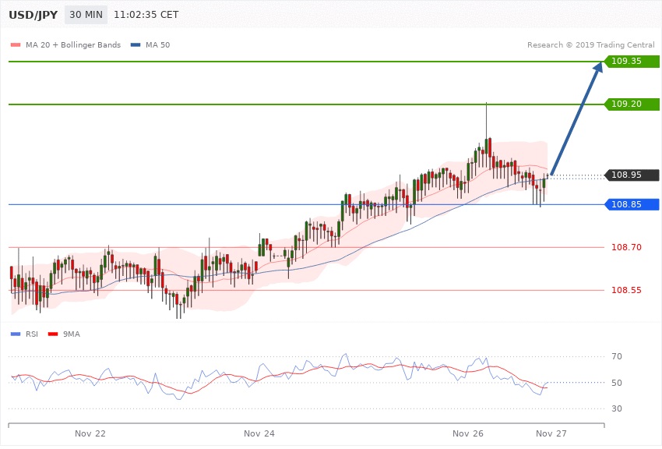Viewport: 662px width, 449px height.
Task: Select the dark 108.95 current price tag
Action: [631, 175]
